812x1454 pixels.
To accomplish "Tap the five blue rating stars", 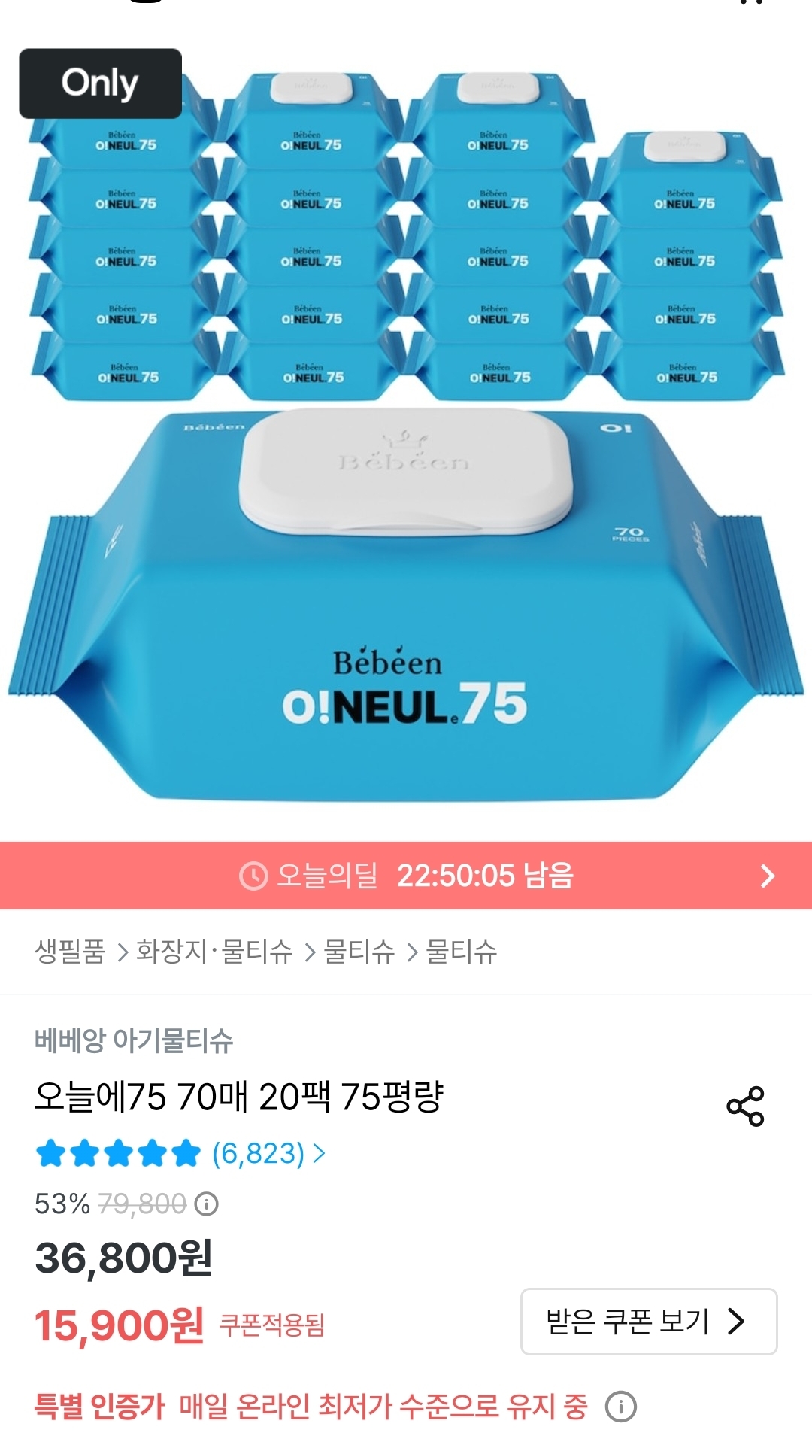I will coord(119,1153).
